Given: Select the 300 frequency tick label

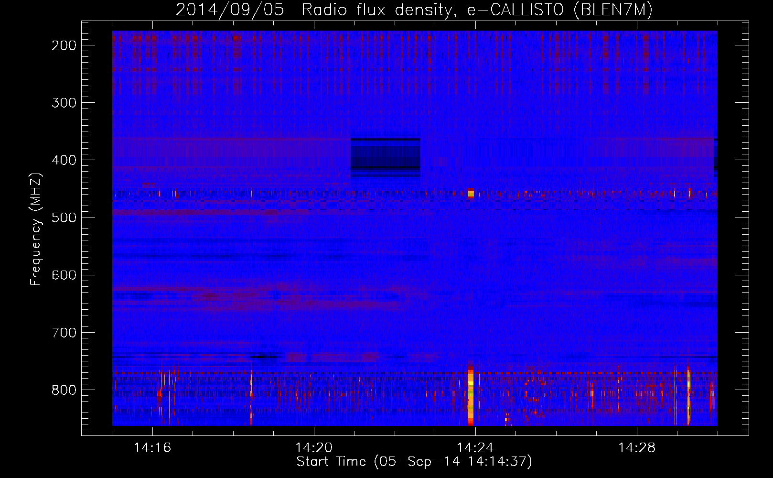Looking at the screenshot, I should click(64, 103).
